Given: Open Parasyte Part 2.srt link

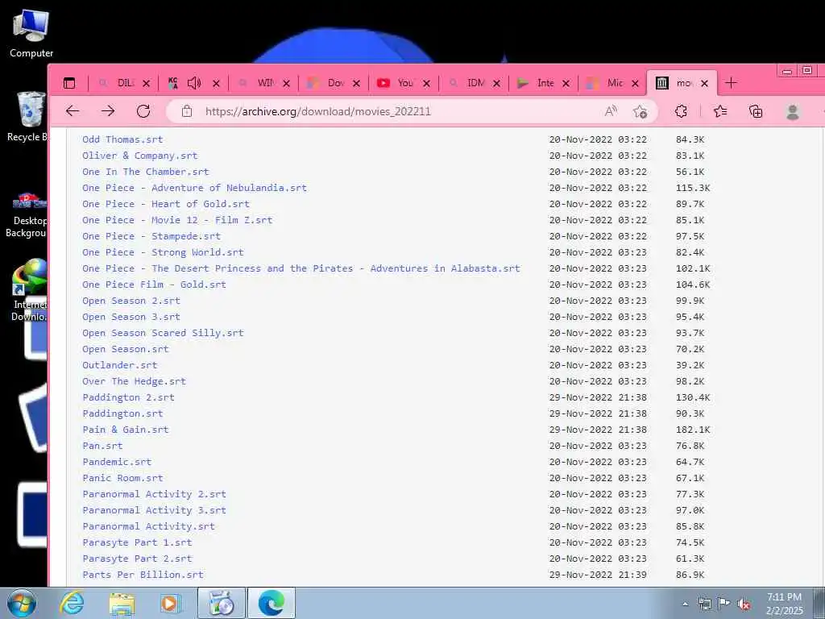Looking at the screenshot, I should 137,559.
